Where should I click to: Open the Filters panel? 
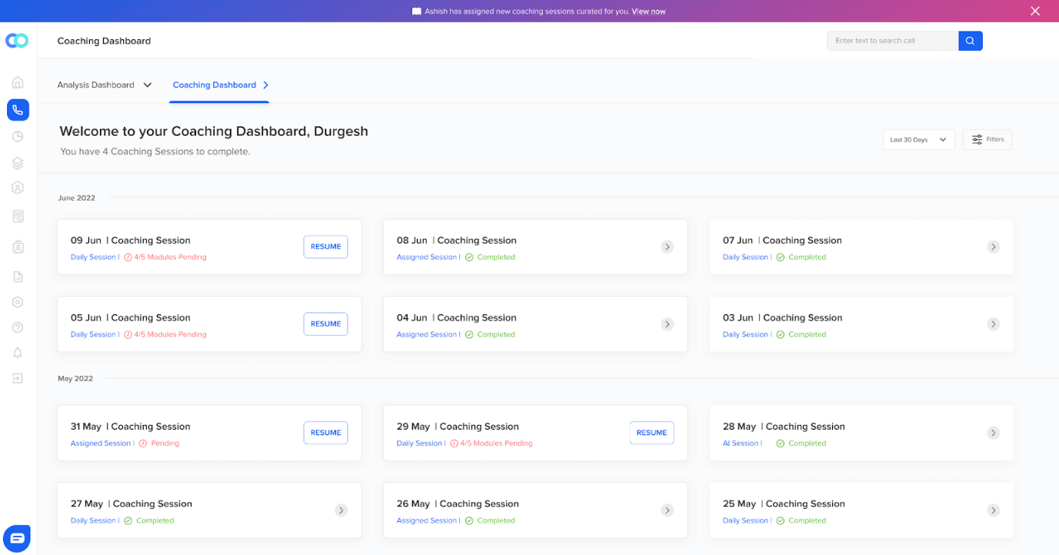pyautogui.click(x=987, y=139)
